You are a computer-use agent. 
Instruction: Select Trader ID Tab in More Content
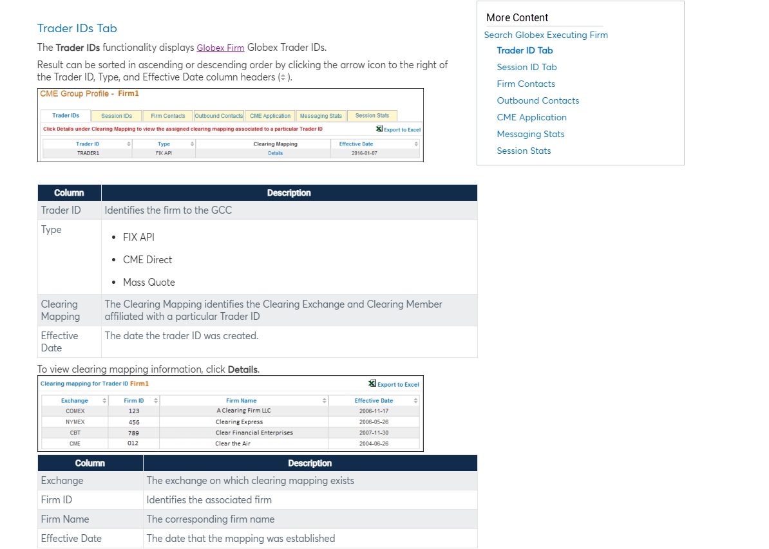pos(525,50)
